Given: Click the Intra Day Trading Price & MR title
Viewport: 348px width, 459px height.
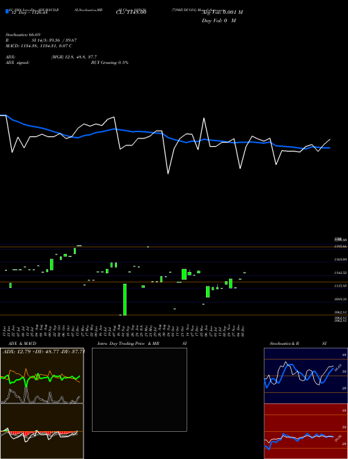Looking at the screenshot, I should (x=129, y=344).
